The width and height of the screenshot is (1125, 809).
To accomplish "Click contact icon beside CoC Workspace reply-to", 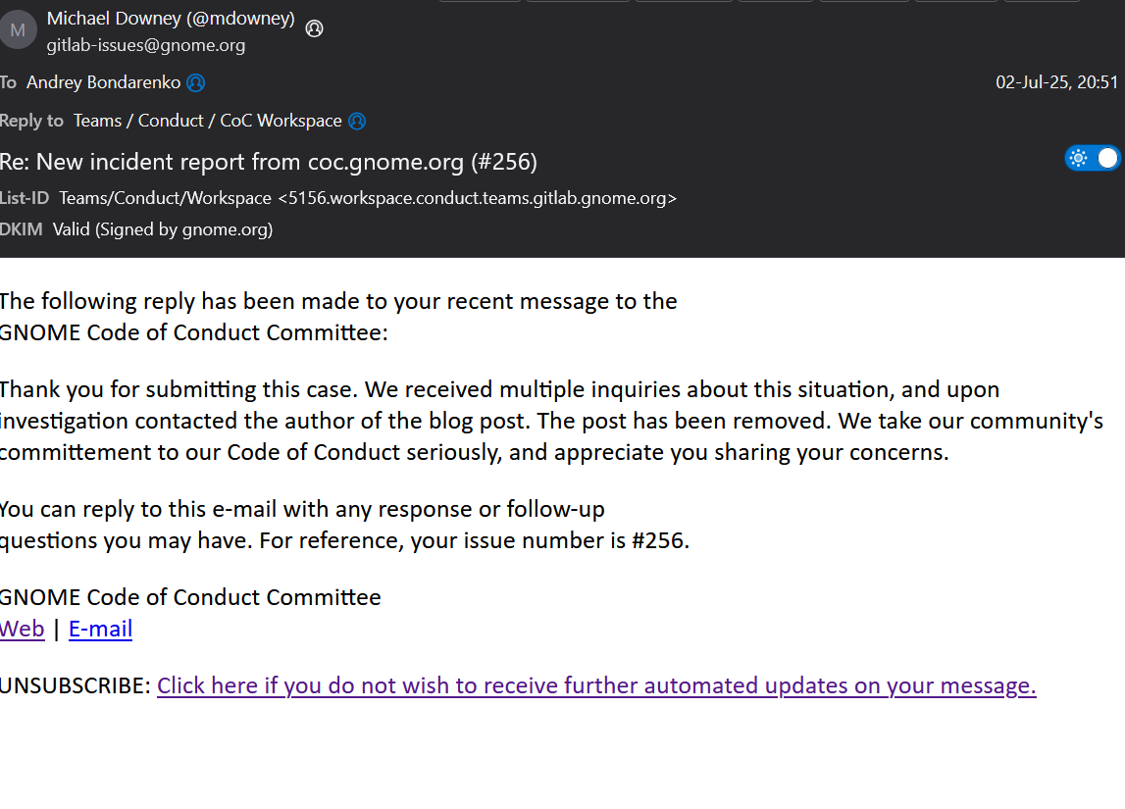I will pos(357,122).
